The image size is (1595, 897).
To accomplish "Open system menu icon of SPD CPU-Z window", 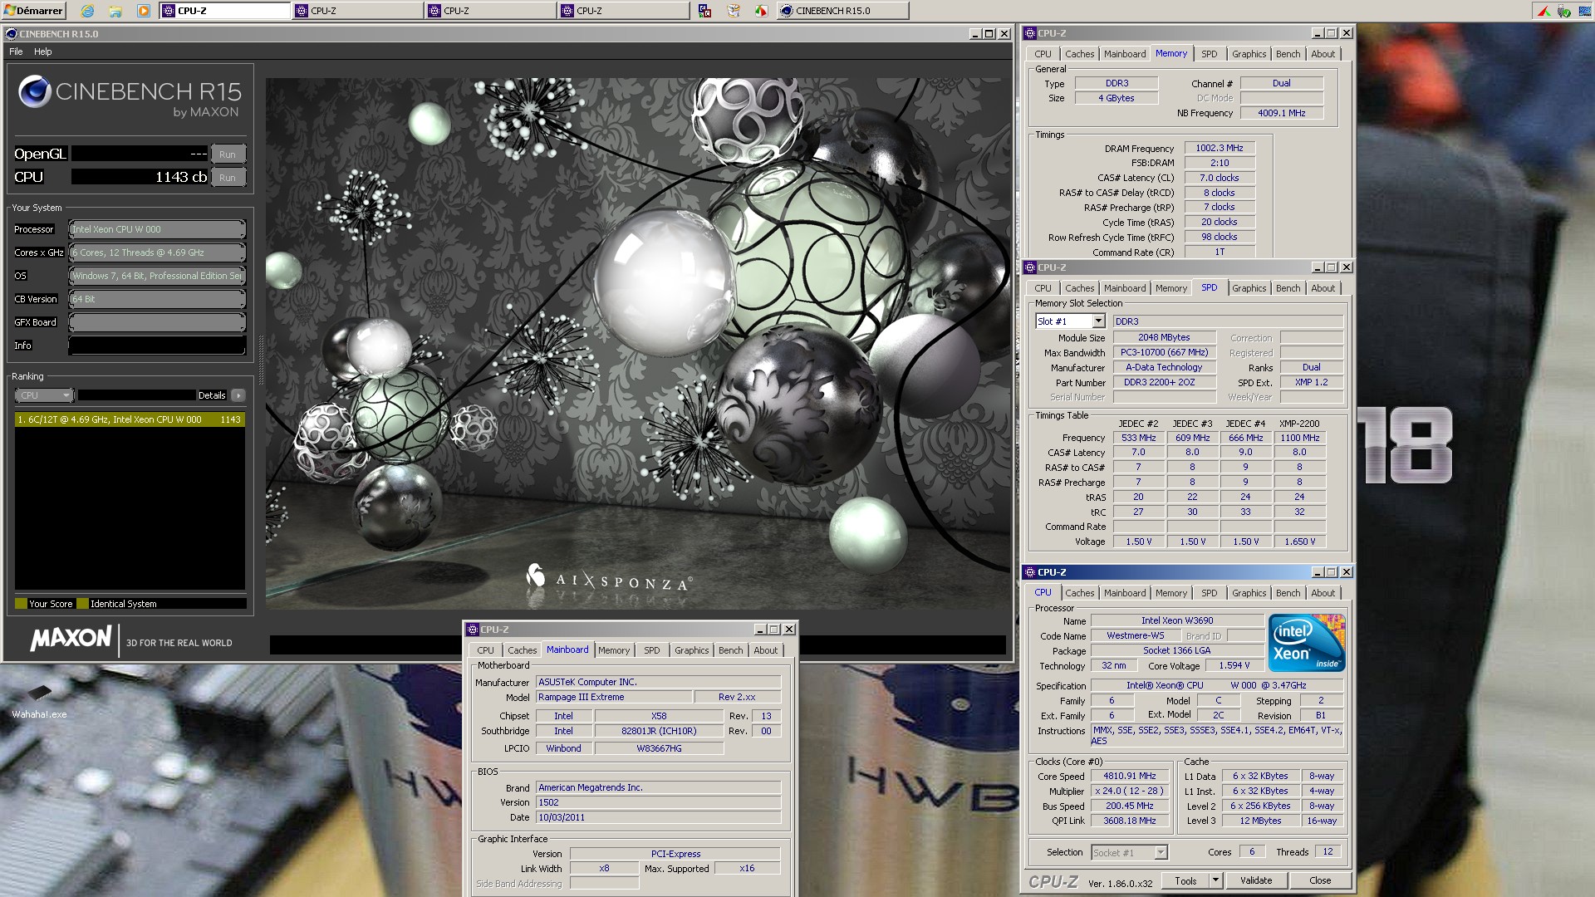I will [x=1030, y=267].
